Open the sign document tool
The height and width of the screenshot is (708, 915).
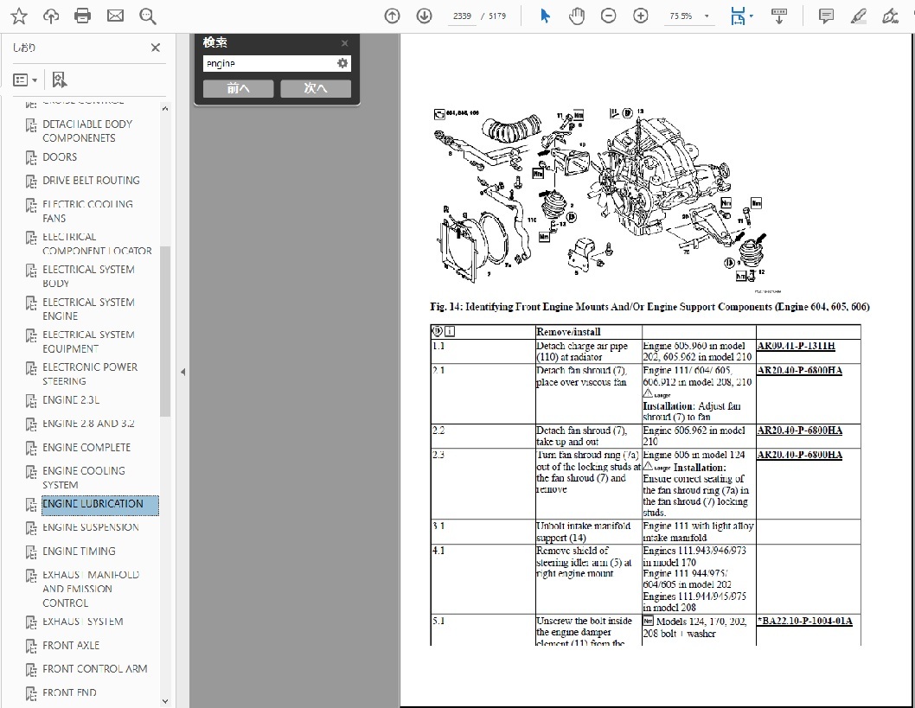click(x=891, y=16)
